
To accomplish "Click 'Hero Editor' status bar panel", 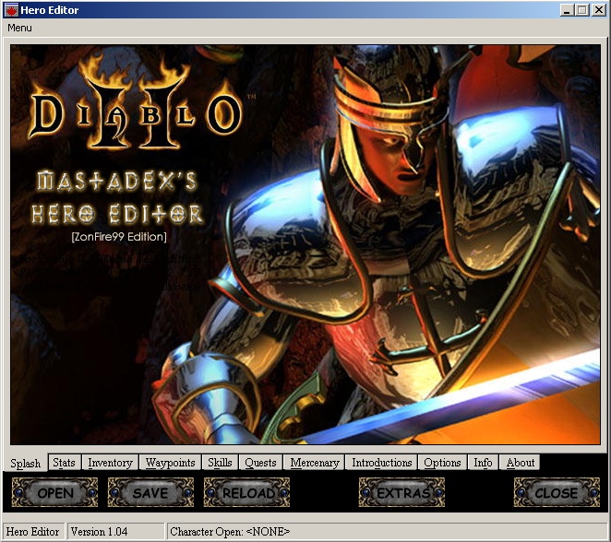I will coord(33,532).
